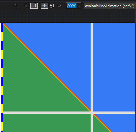Click the 800% zoom input field
136x132 pixels.
tap(72, 6)
